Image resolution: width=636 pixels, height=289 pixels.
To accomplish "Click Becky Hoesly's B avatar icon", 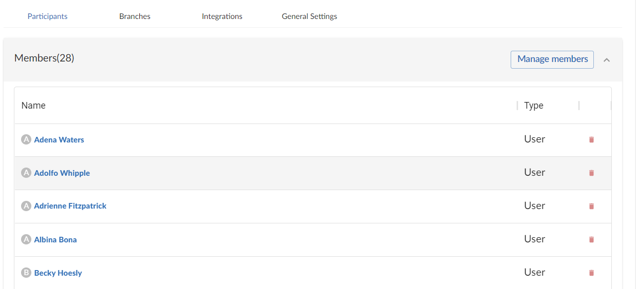I will 26,273.
